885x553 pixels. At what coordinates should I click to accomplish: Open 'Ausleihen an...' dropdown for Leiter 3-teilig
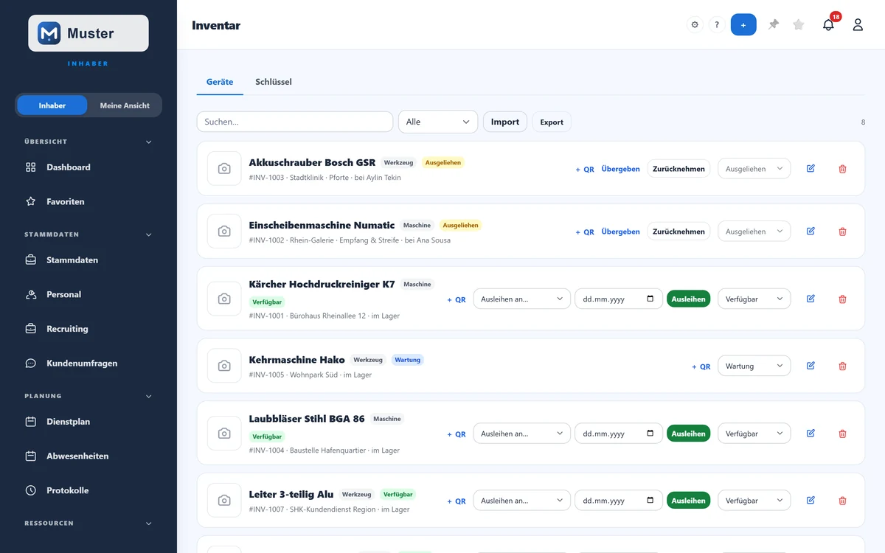click(x=522, y=501)
